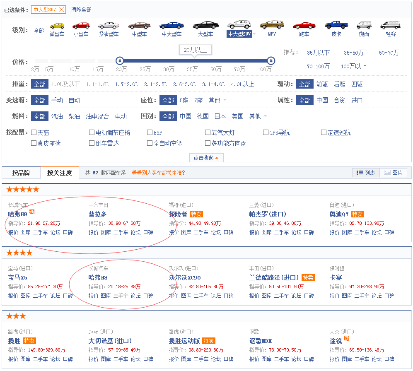Select 柴油 fuel filter
The width and height of the screenshot is (413, 371).
pyautogui.click(x=75, y=116)
